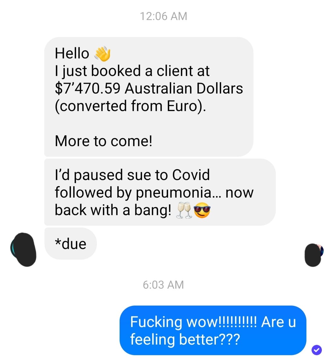Click the champagne glasses emoji

point(184,210)
